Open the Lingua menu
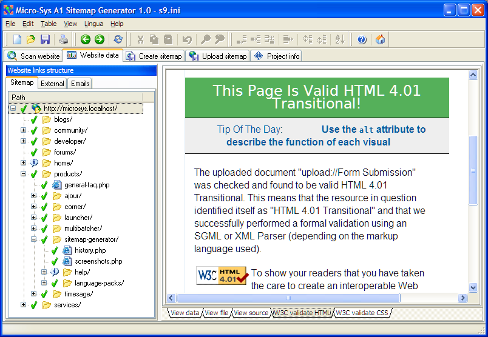 tap(93, 24)
